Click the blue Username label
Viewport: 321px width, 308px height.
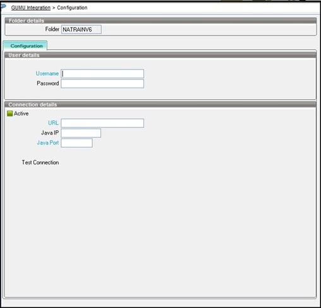pos(47,73)
